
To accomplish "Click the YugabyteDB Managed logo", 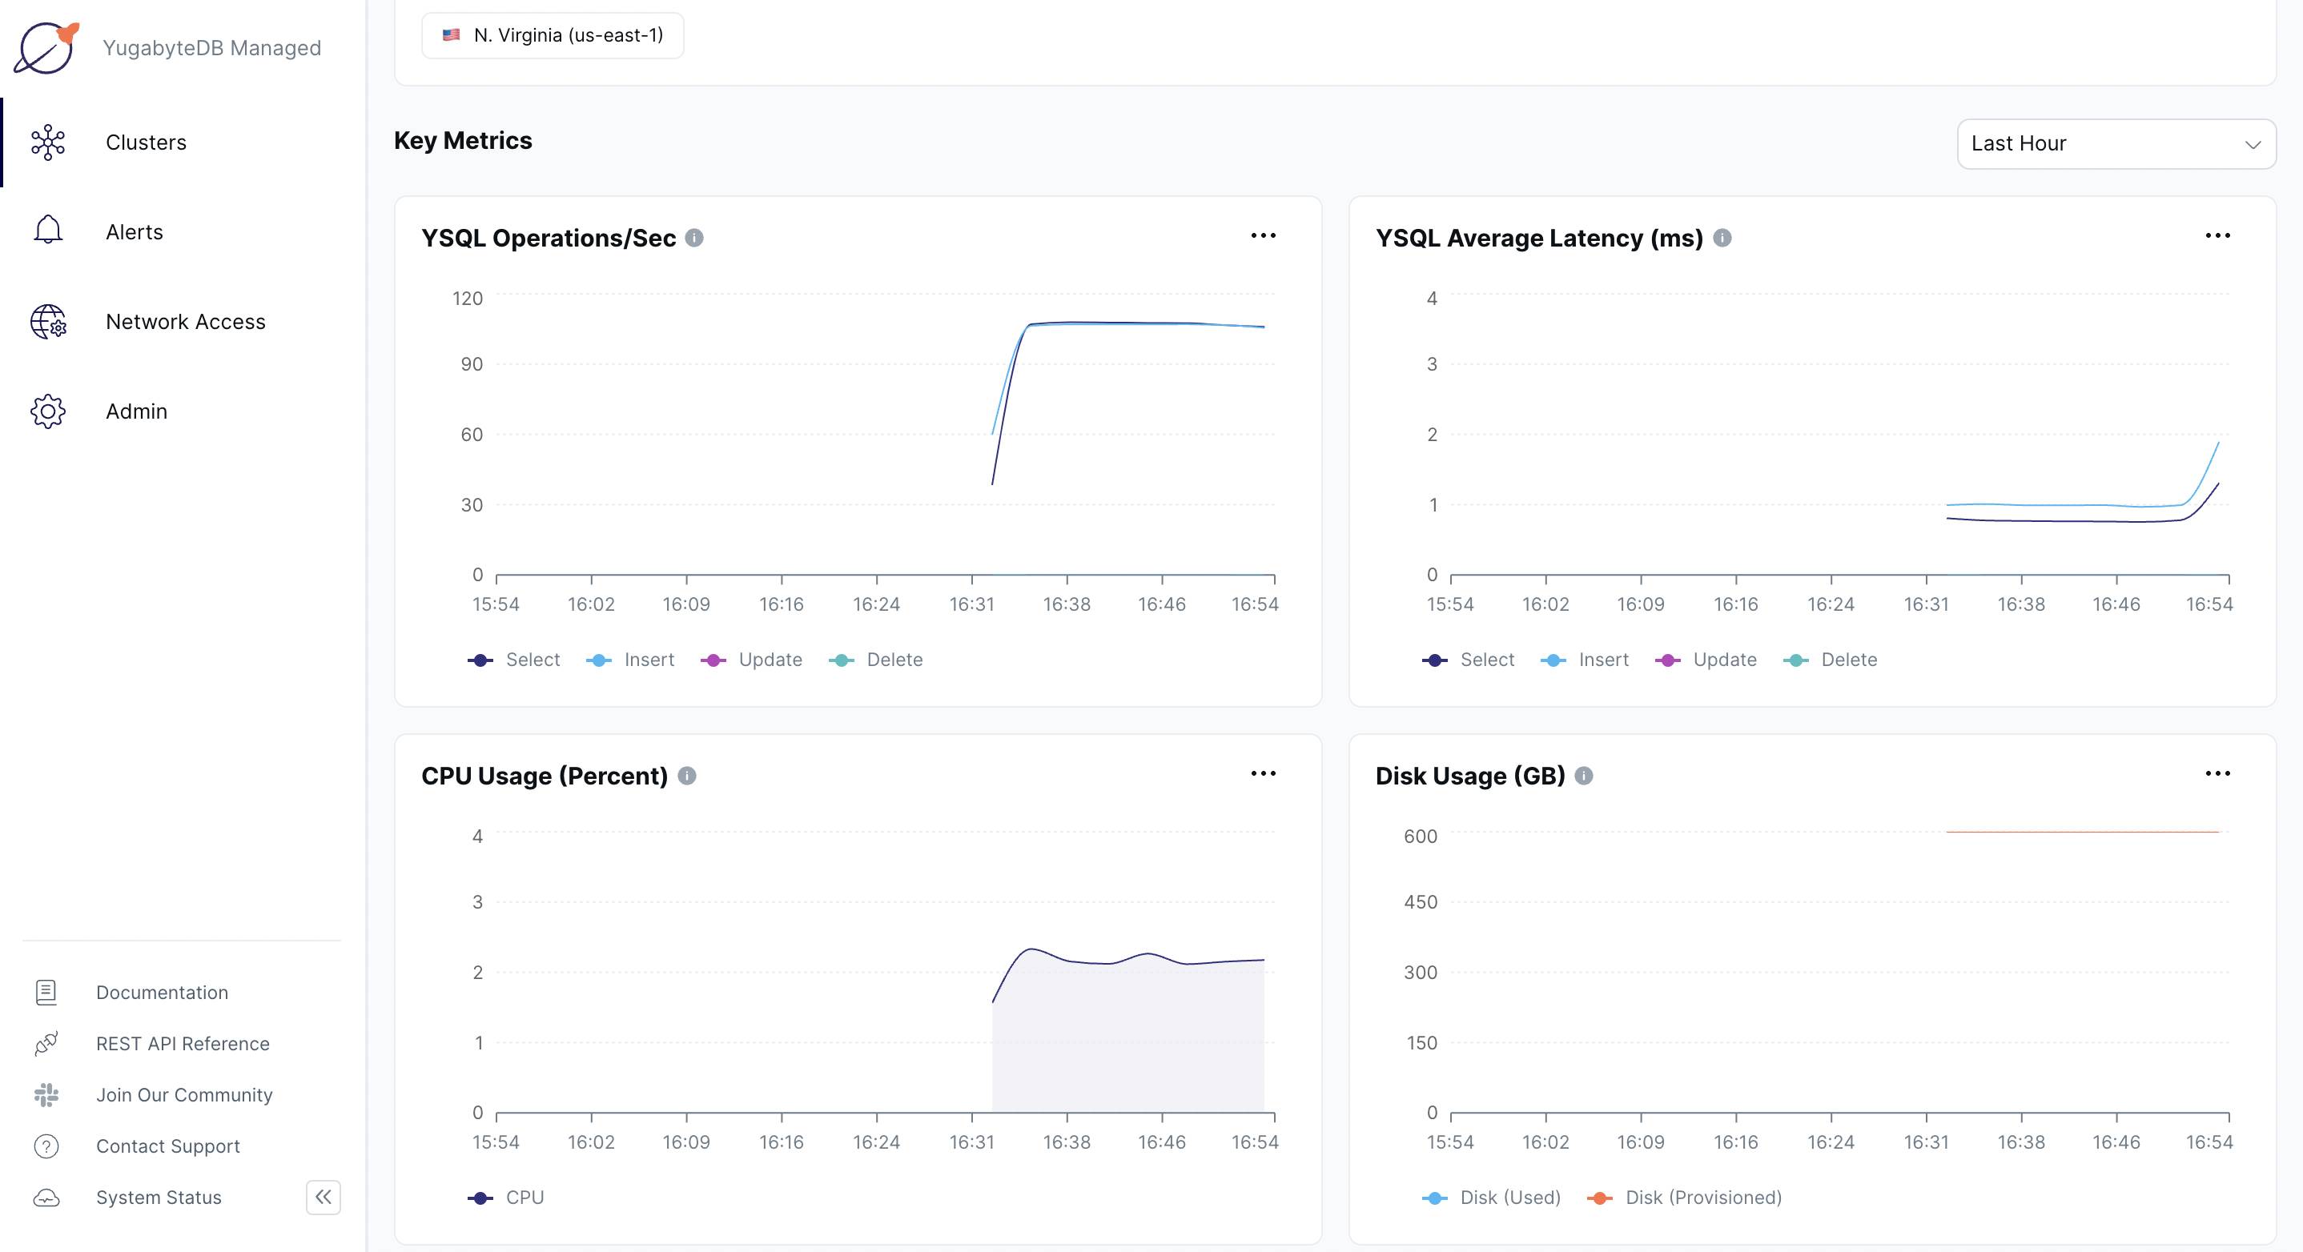I will click(x=46, y=47).
